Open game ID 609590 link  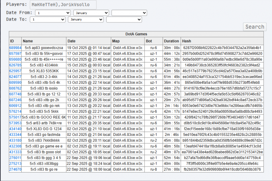pyautogui.click(x=15, y=83)
